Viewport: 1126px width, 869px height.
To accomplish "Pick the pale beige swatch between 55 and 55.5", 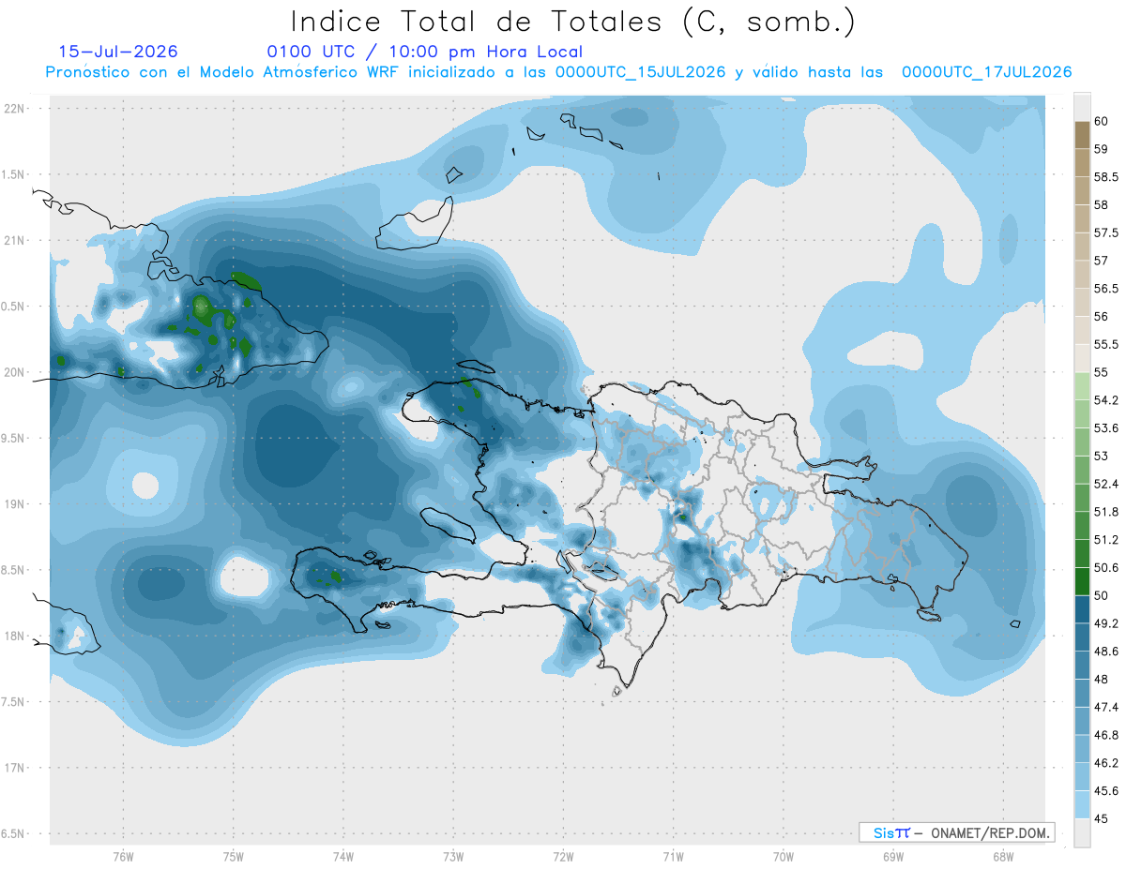I will (1081, 358).
